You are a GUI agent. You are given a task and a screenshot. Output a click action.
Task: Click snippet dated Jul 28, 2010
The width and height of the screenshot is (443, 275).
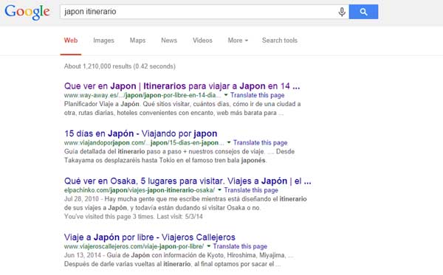click(x=185, y=203)
